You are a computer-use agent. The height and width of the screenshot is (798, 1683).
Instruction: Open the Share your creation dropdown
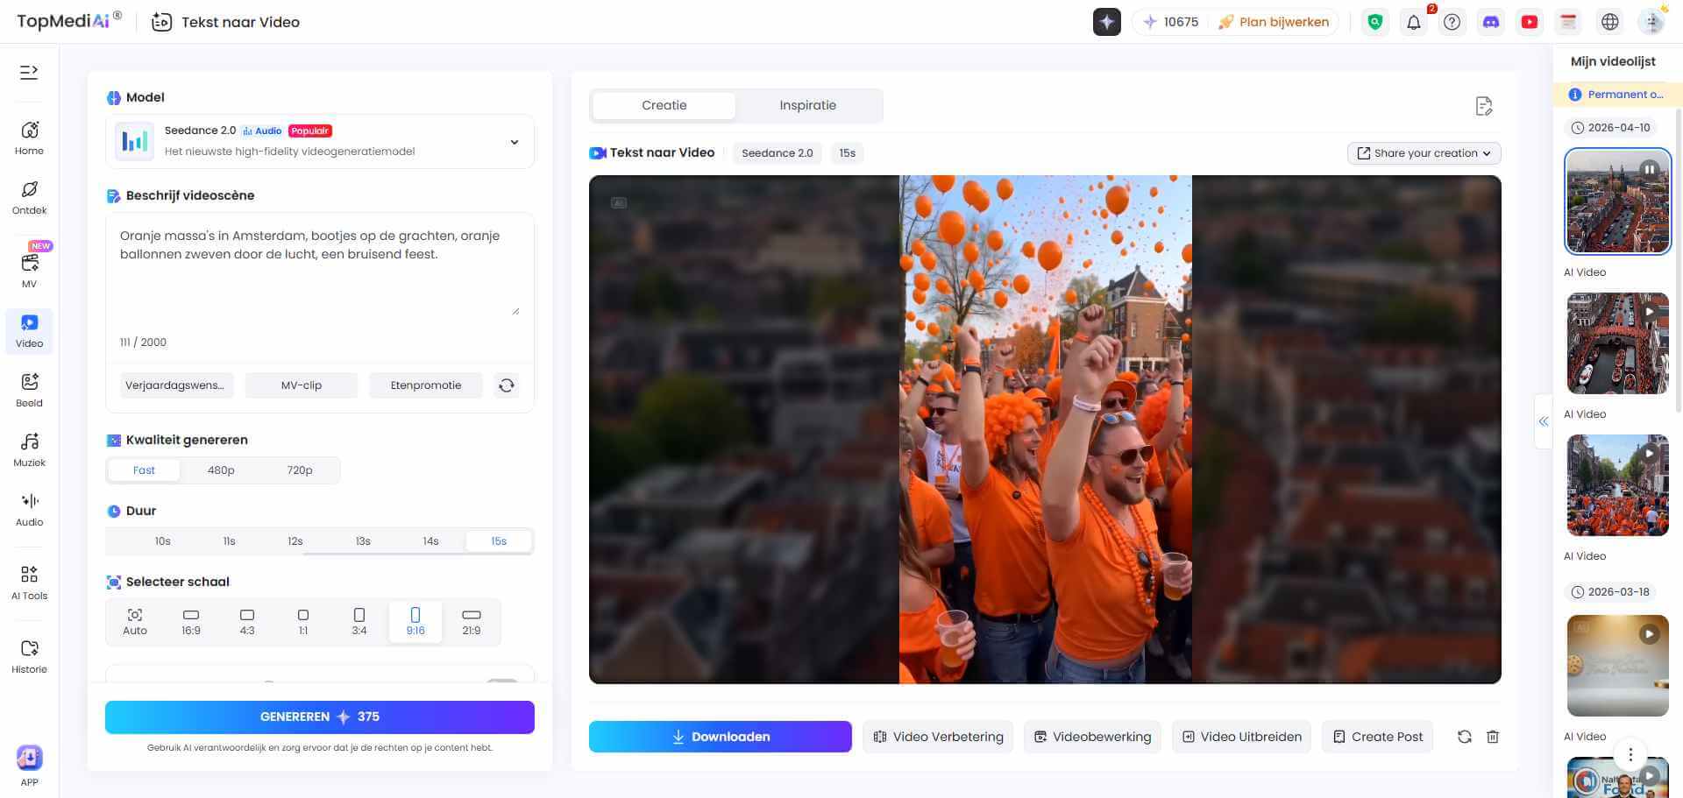(x=1423, y=152)
